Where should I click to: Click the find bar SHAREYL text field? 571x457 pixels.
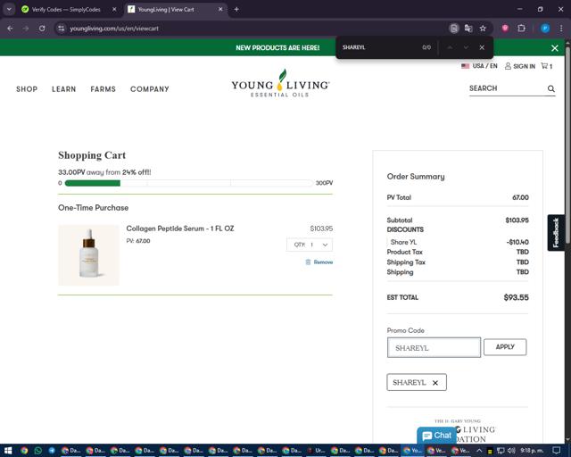tap(378, 47)
